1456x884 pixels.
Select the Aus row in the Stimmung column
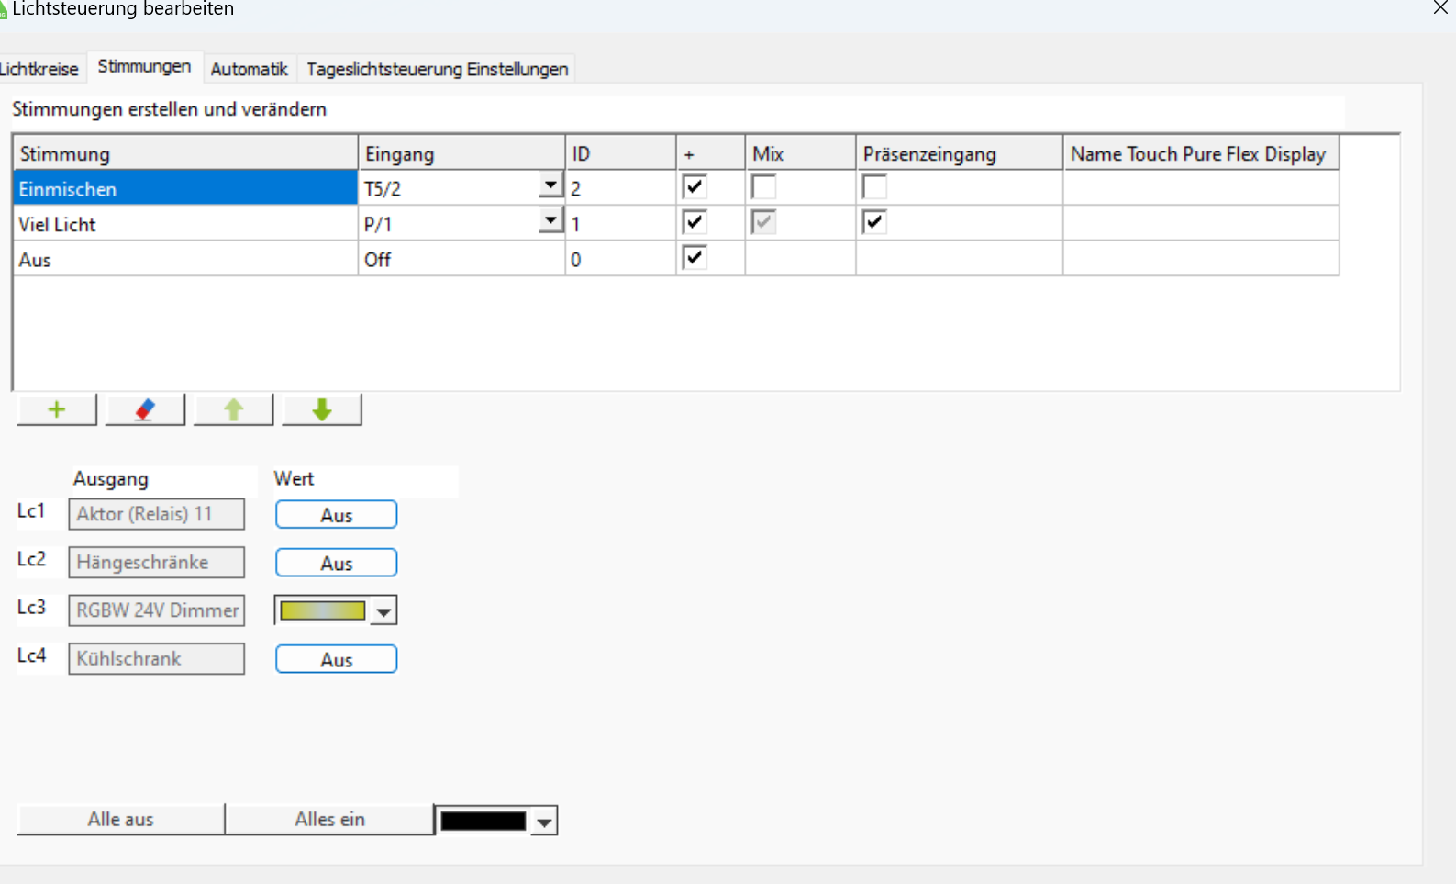[185, 259]
